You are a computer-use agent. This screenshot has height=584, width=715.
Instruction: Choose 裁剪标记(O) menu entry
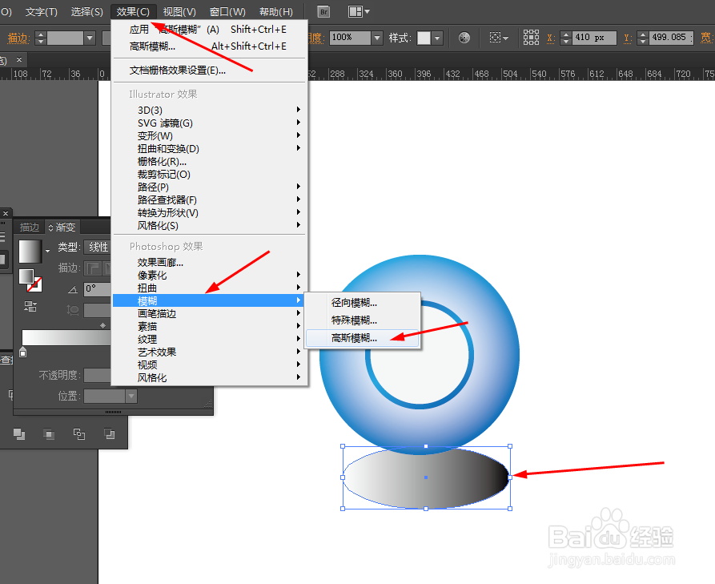[x=210, y=174]
